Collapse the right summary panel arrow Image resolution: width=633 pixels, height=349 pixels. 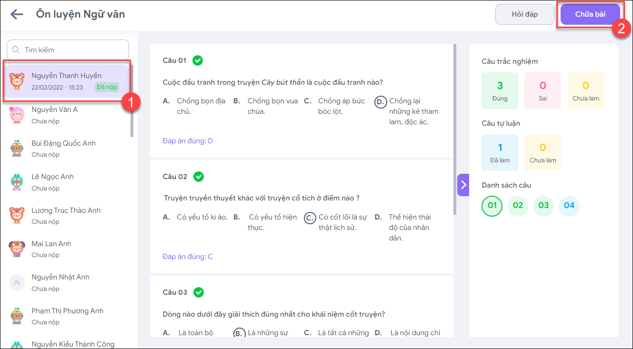[463, 185]
